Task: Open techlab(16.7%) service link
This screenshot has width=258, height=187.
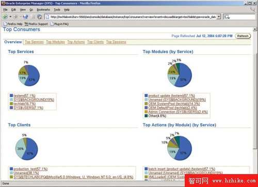Action: (24, 104)
